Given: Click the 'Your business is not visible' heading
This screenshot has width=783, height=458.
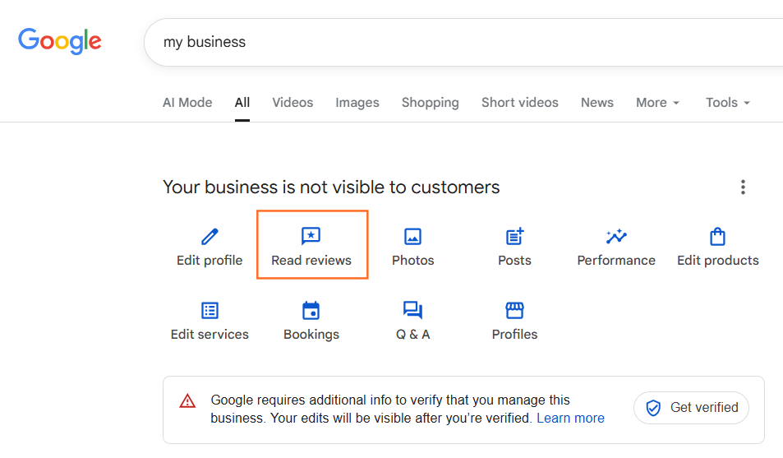Looking at the screenshot, I should (331, 187).
